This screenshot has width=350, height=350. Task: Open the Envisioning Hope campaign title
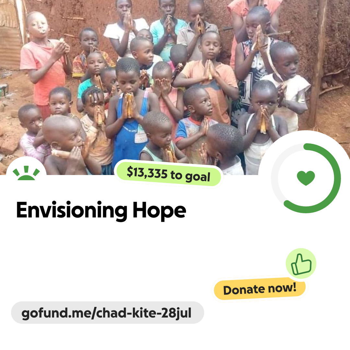coord(101,211)
